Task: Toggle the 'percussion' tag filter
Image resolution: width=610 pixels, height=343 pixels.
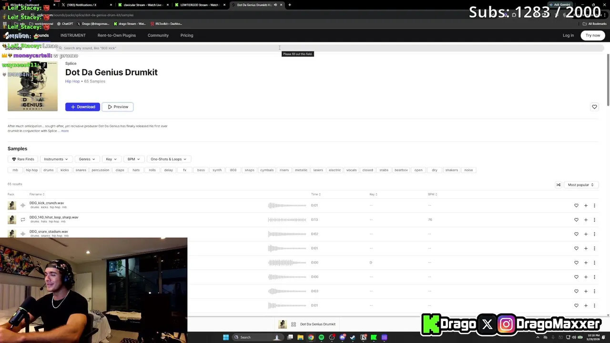Action: click(101, 170)
